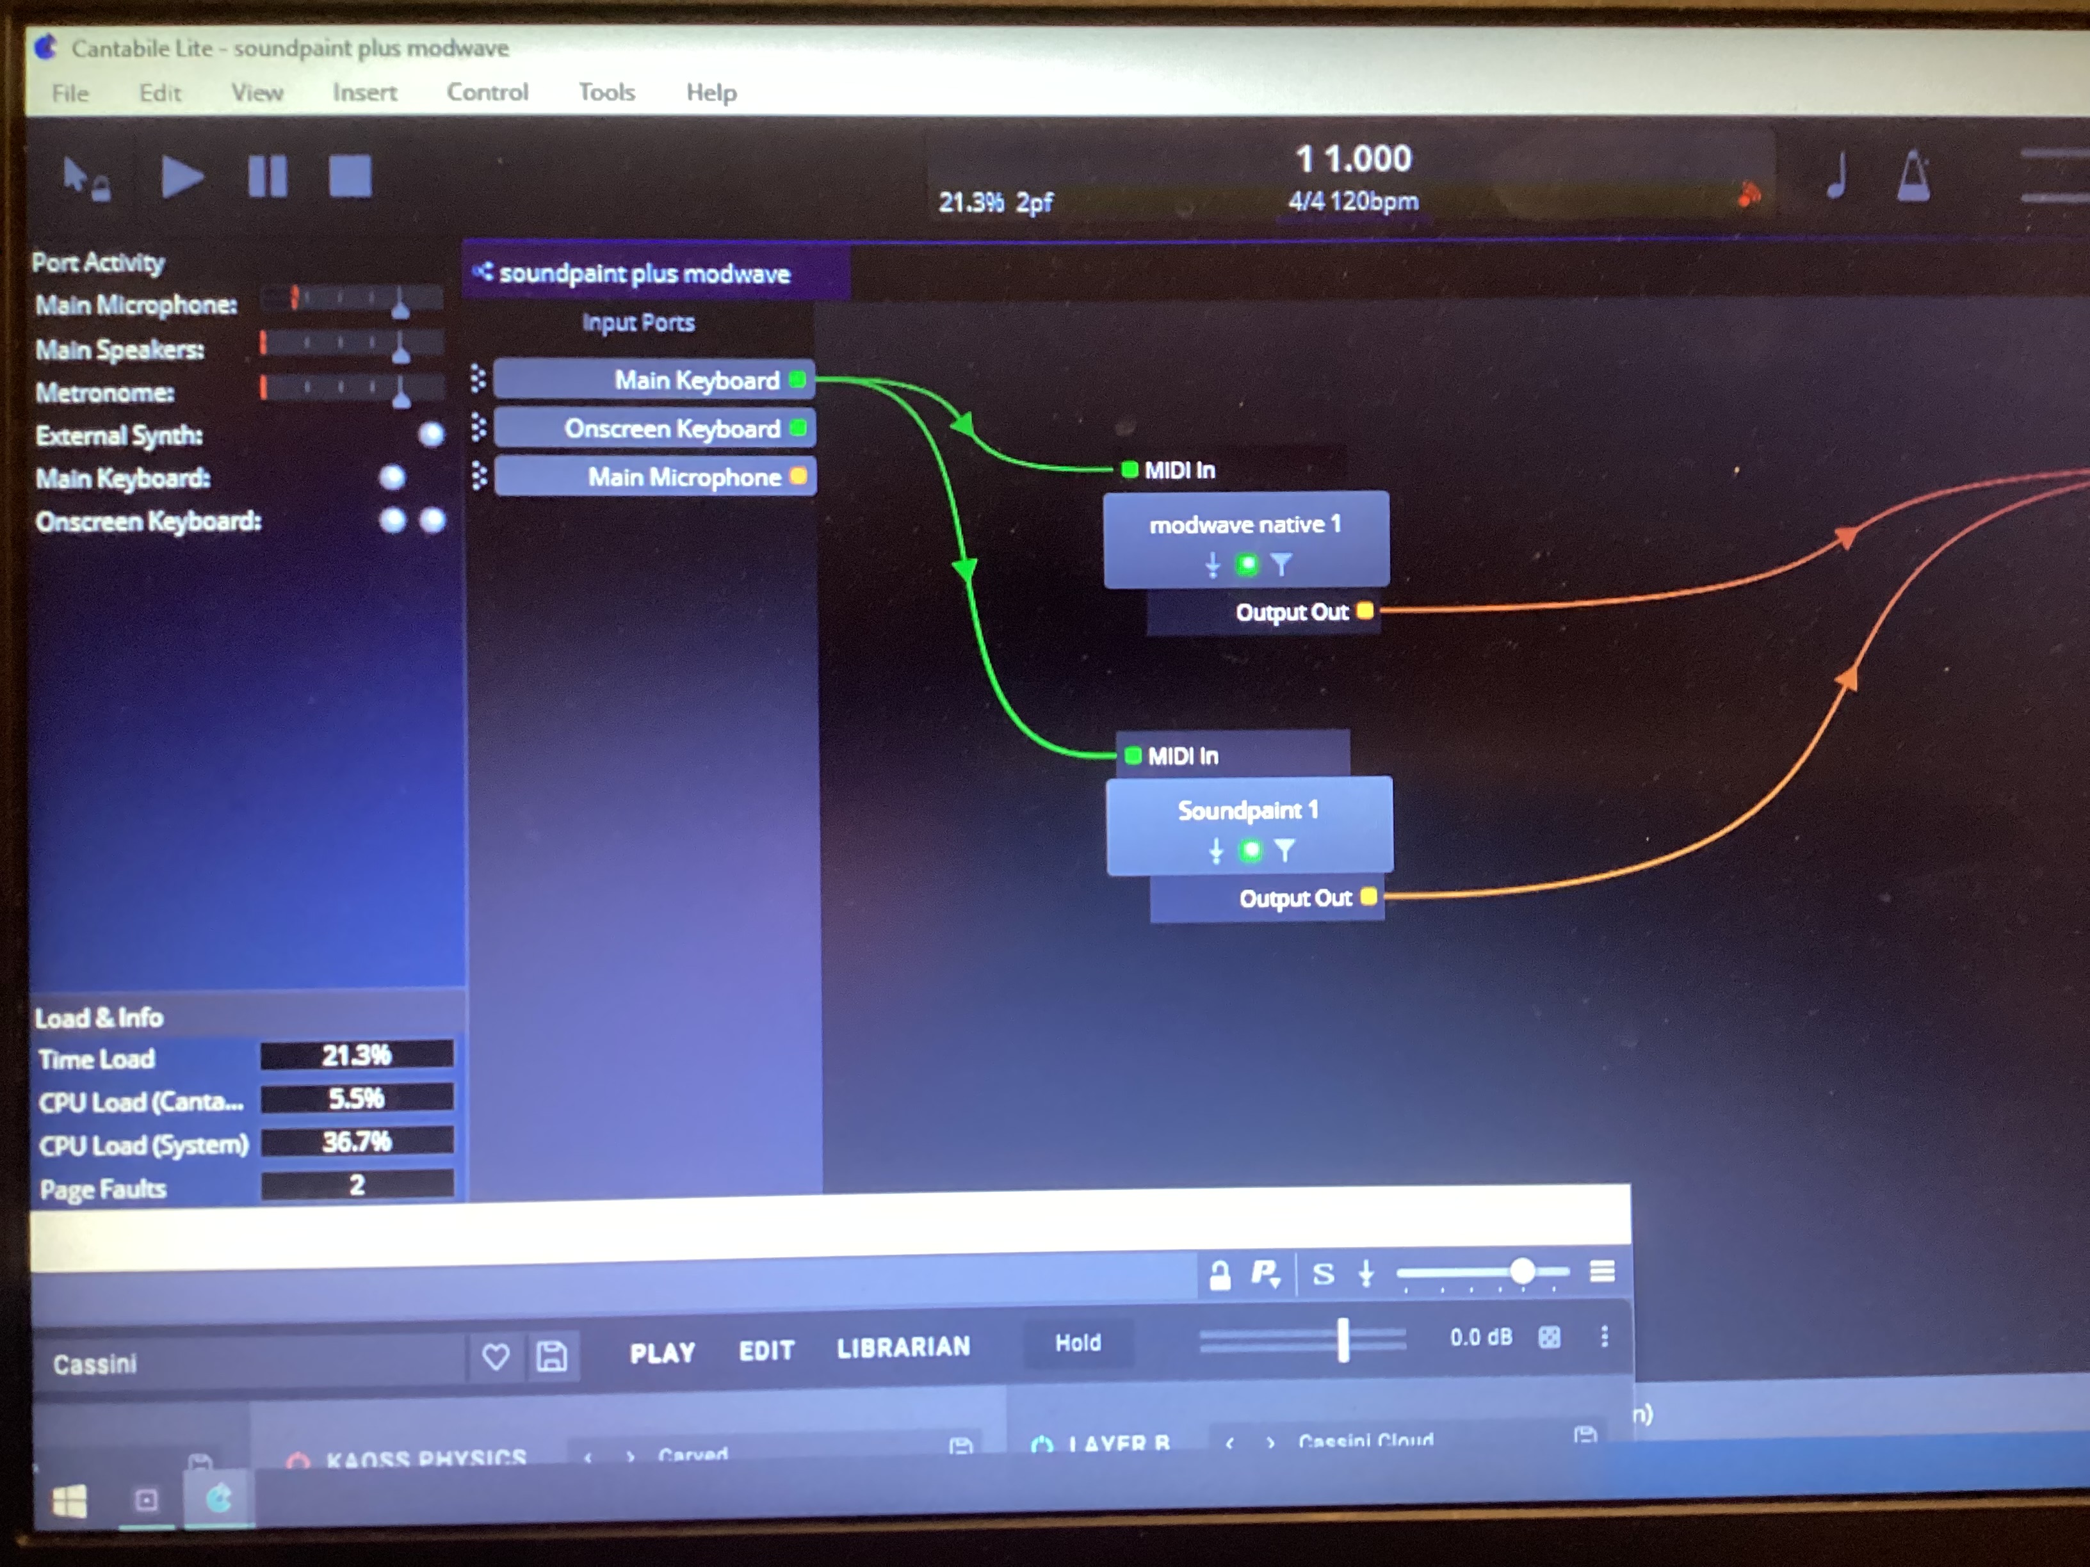Click the down-arrow icon beside the S button
Image resolution: width=2090 pixels, height=1567 pixels.
tap(1366, 1274)
